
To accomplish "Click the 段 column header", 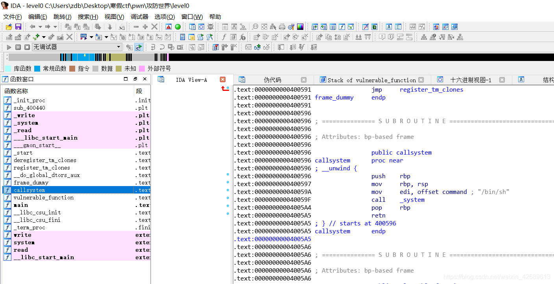I will pyautogui.click(x=142, y=91).
